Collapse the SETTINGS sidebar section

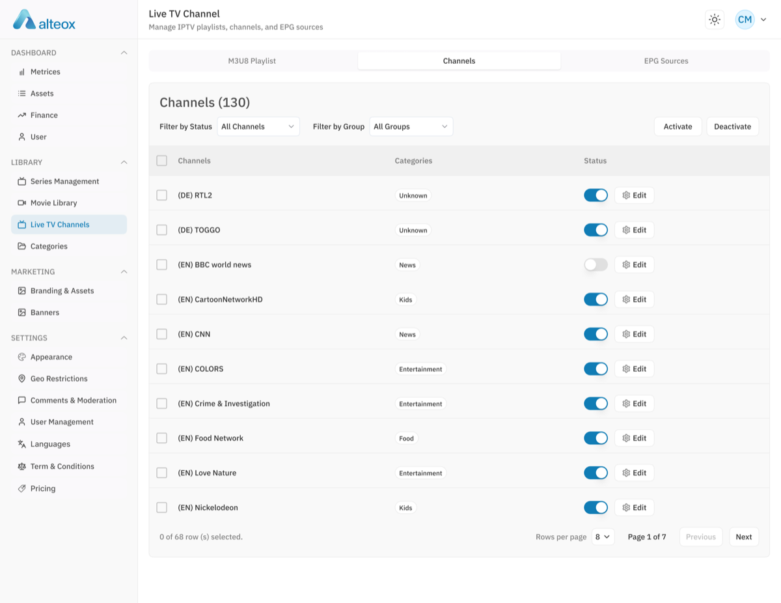[x=124, y=338]
